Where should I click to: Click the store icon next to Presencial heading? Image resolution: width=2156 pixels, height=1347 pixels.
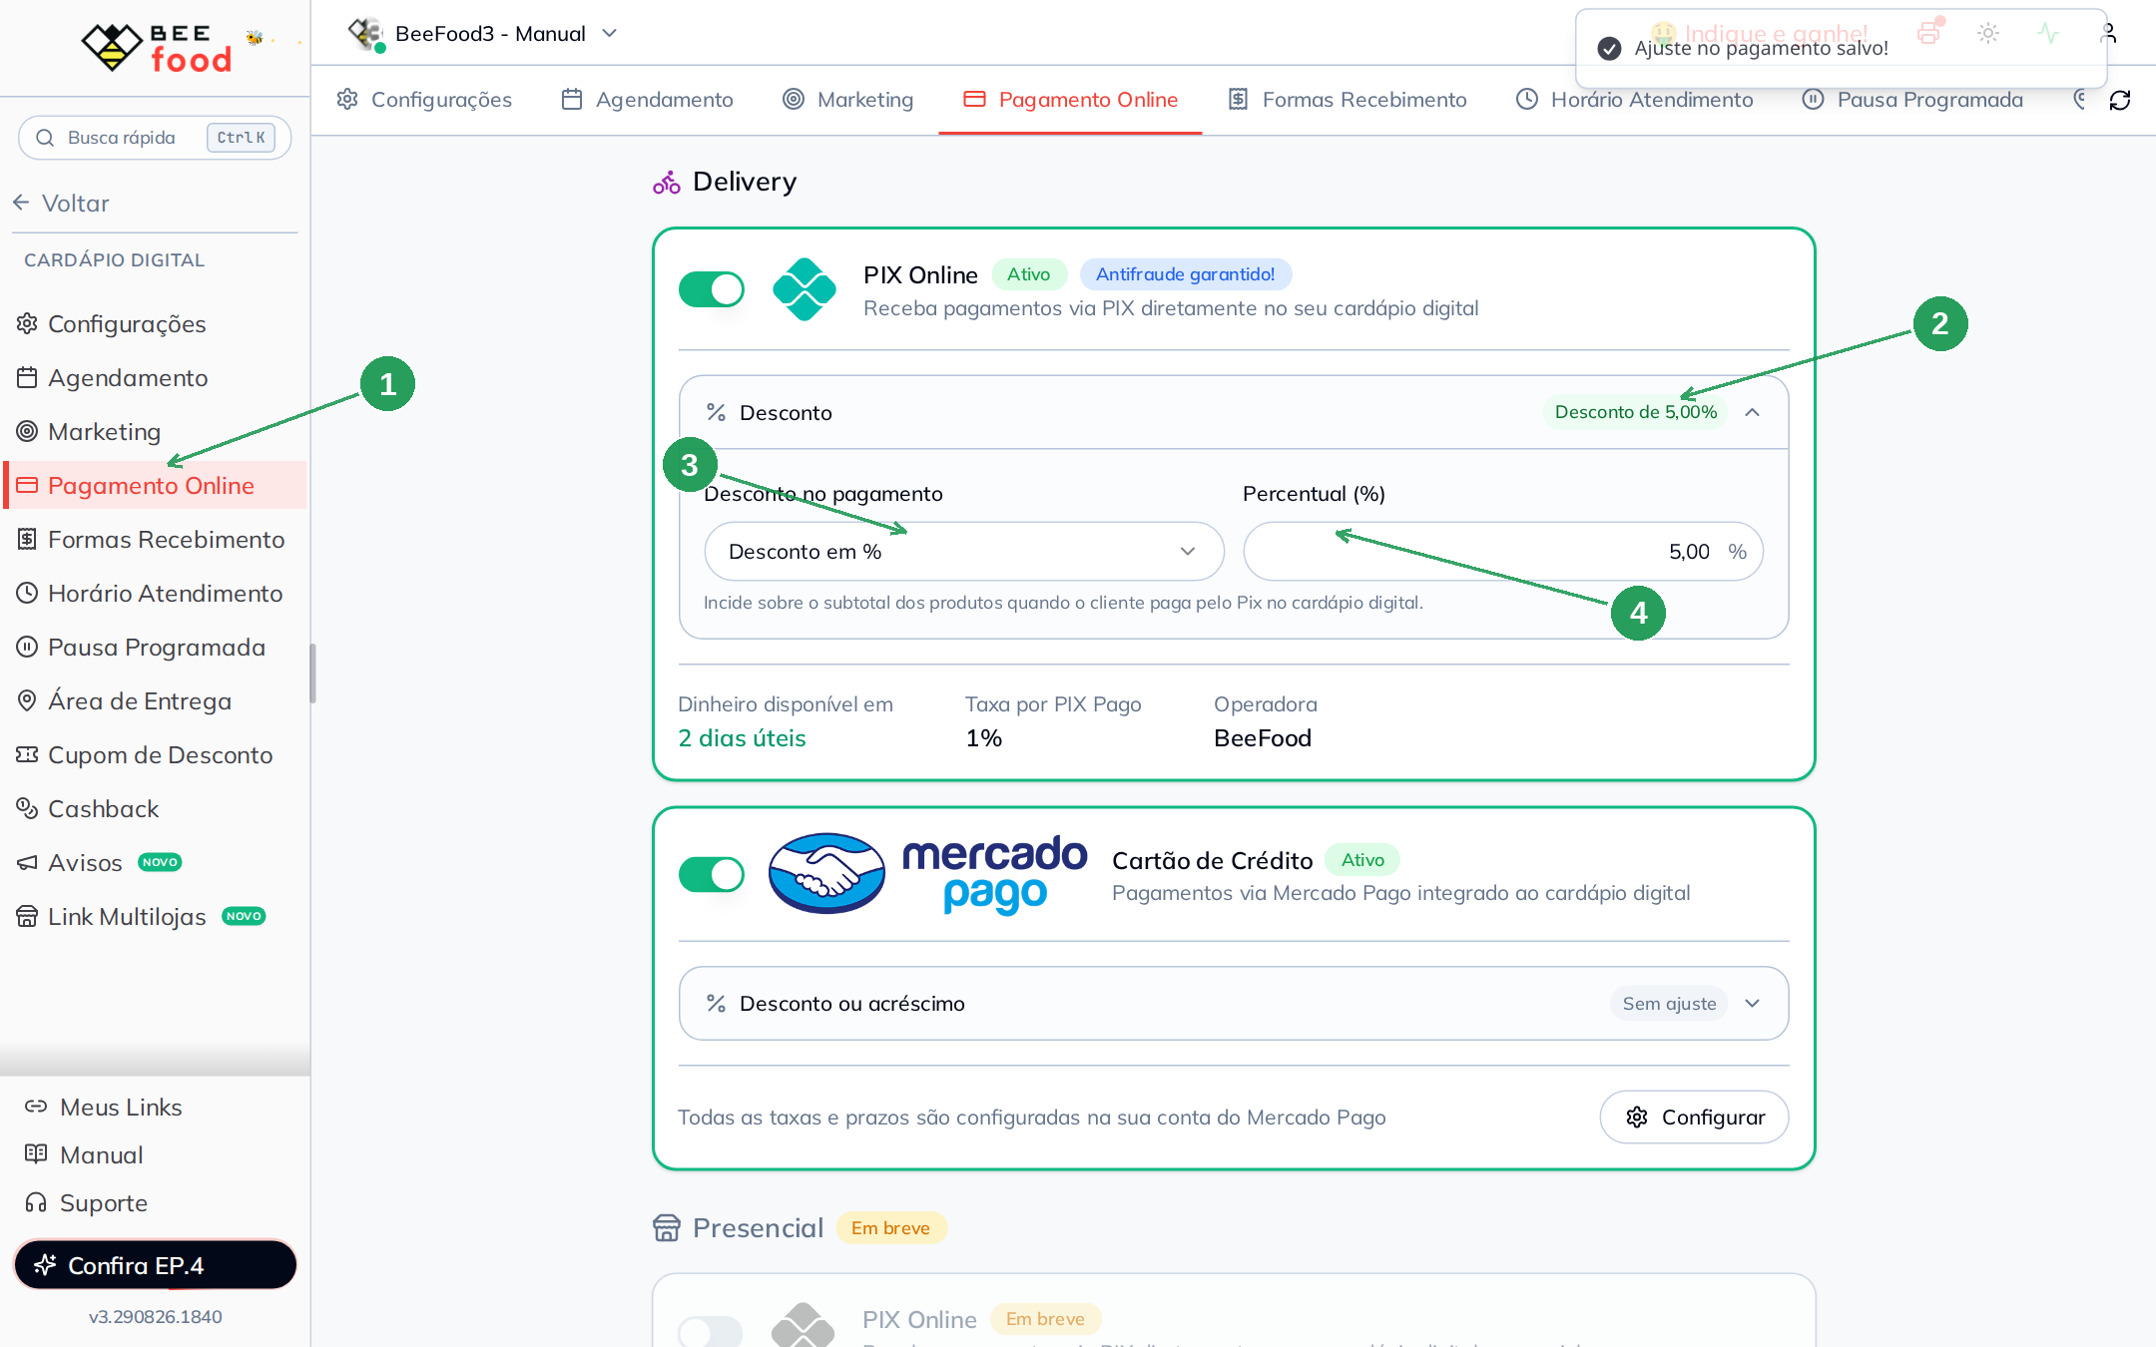667,1227
